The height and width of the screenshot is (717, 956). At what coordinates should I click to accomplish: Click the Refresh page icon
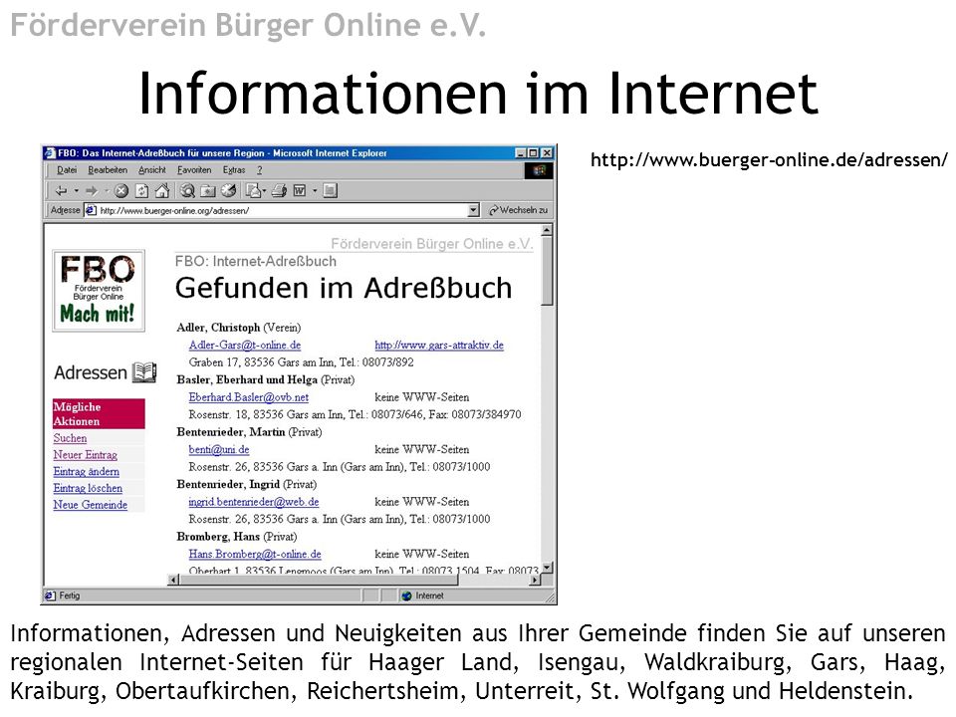tap(141, 191)
